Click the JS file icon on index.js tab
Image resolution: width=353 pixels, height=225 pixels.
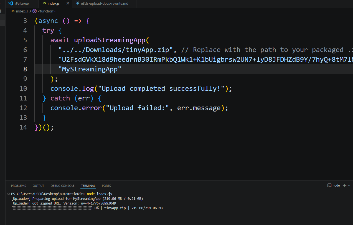pyautogui.click(x=44, y=4)
